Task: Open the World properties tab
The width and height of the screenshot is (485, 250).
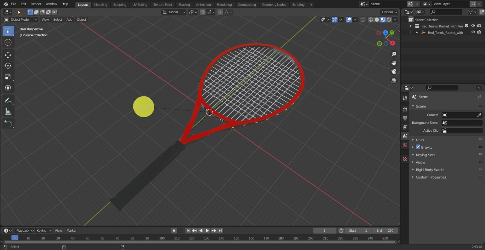Action: tap(405, 145)
